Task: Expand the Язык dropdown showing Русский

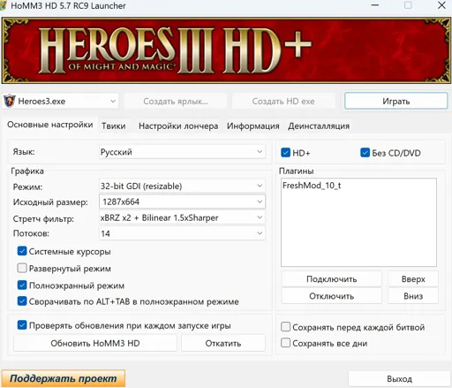Action: [x=182, y=152]
